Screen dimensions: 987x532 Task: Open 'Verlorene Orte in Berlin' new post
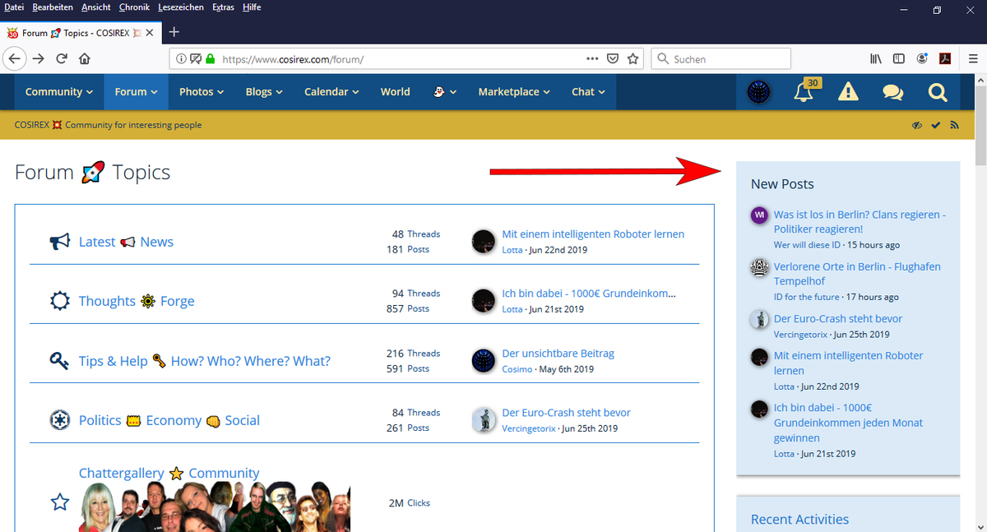point(857,274)
